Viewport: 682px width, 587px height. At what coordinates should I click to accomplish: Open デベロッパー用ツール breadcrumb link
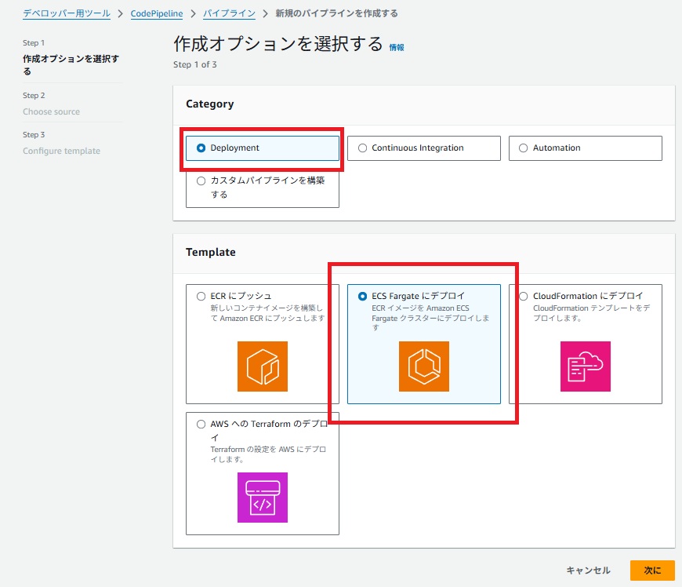(x=67, y=13)
